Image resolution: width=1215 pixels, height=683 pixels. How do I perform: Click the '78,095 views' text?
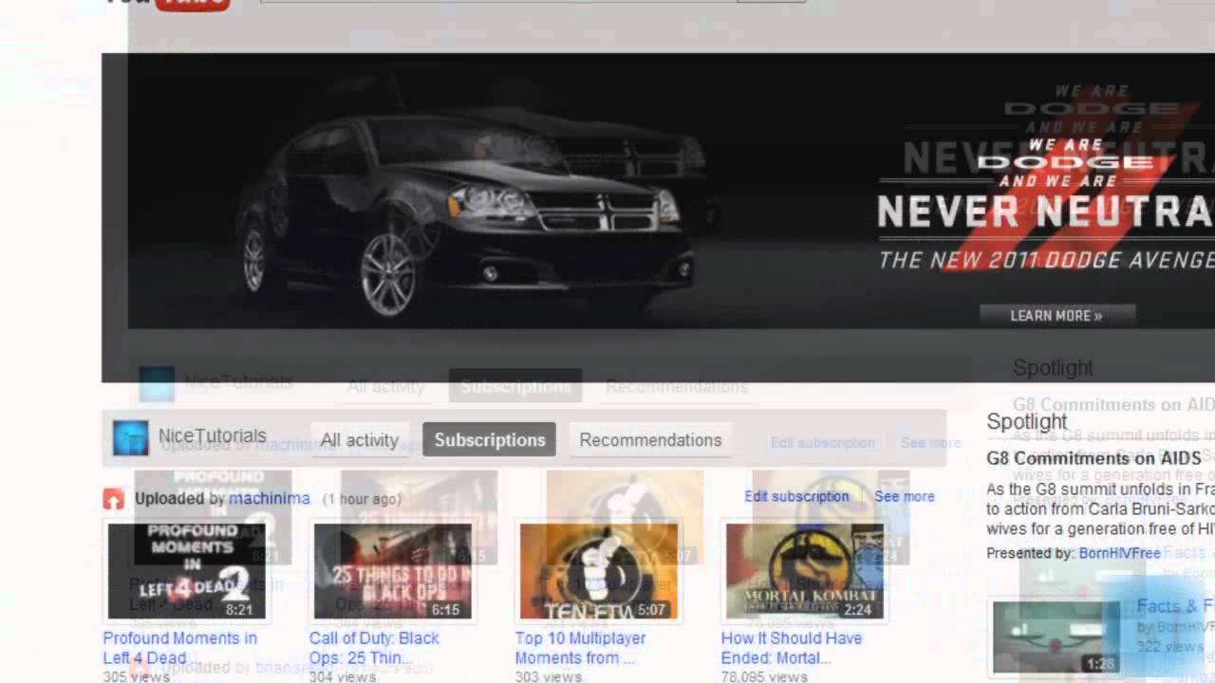click(764, 676)
